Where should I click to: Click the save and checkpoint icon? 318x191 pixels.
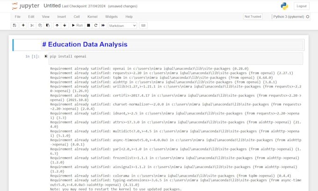click(14, 25)
